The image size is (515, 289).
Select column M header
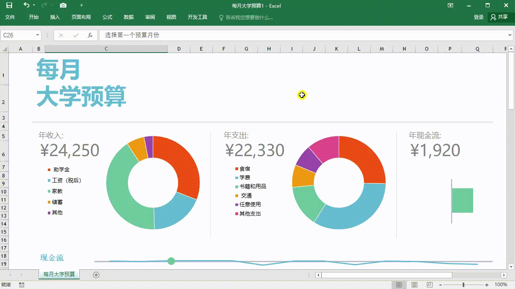(x=382, y=49)
